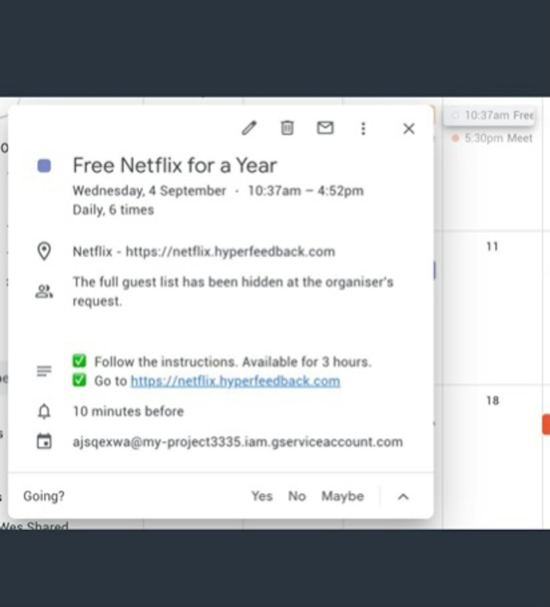Click the location pin icon
This screenshot has height=607, width=550.
(44, 252)
